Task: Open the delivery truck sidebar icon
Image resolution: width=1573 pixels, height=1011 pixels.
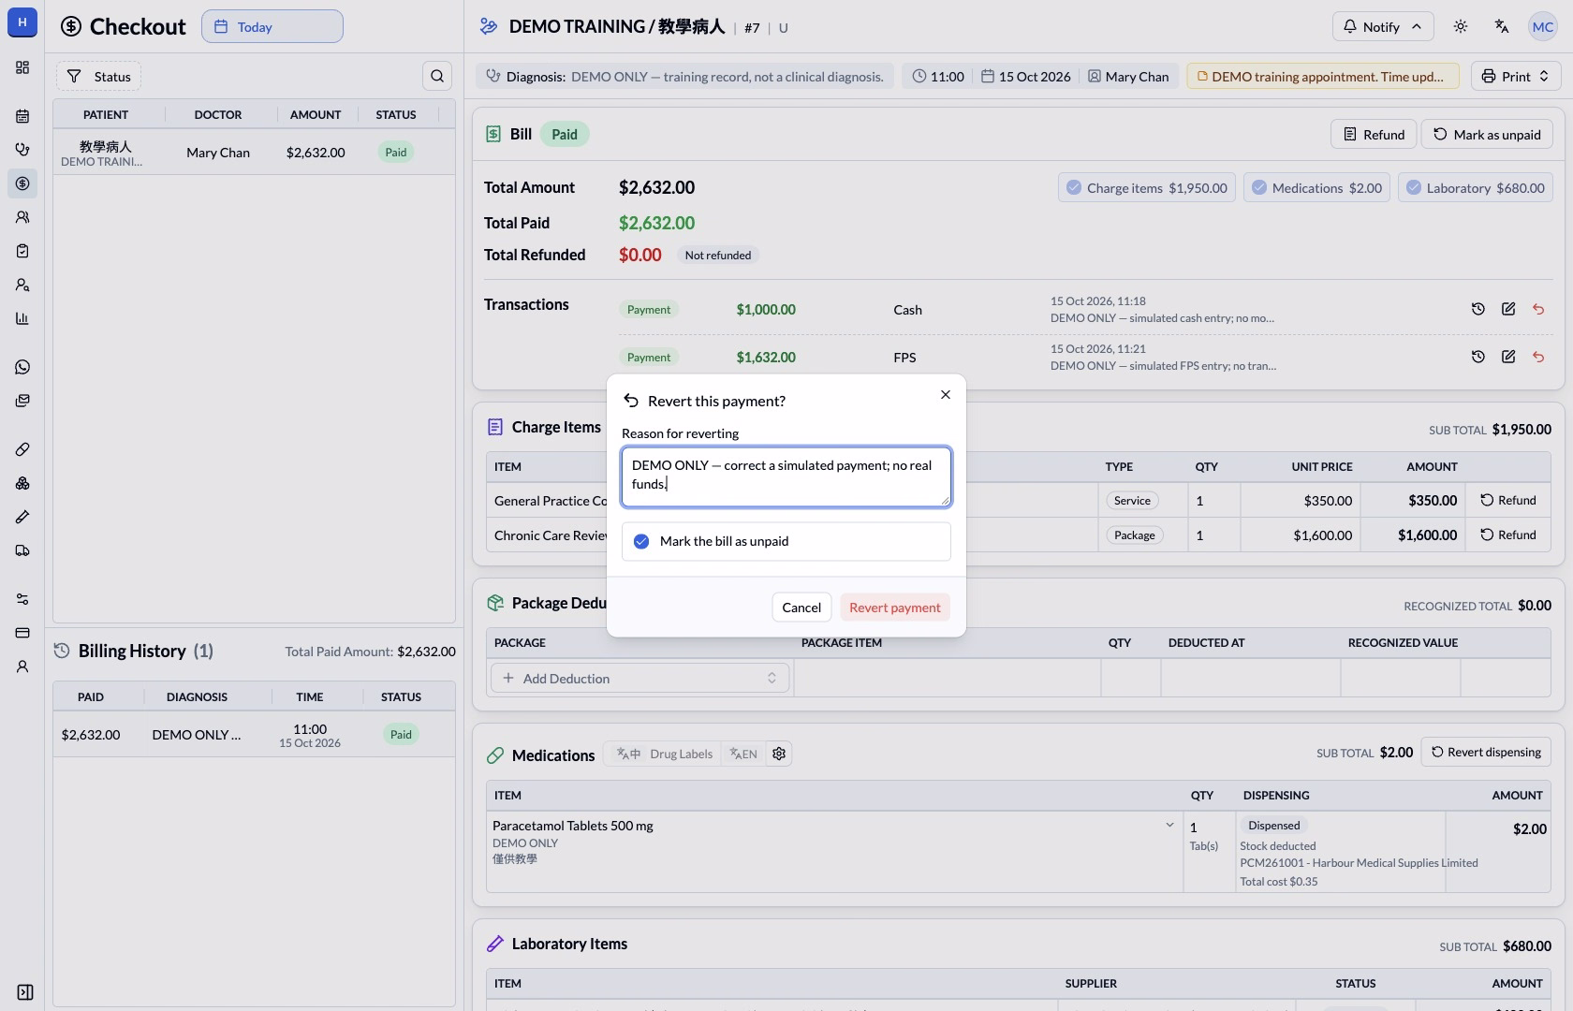Action: (22, 550)
